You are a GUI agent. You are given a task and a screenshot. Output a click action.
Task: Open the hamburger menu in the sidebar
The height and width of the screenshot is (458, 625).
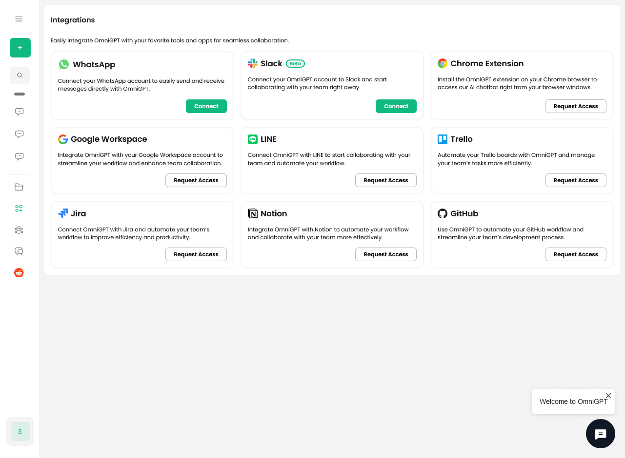coord(19,19)
